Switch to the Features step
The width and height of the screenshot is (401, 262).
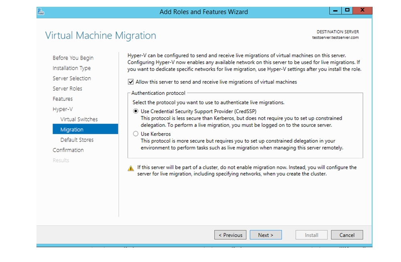point(63,99)
